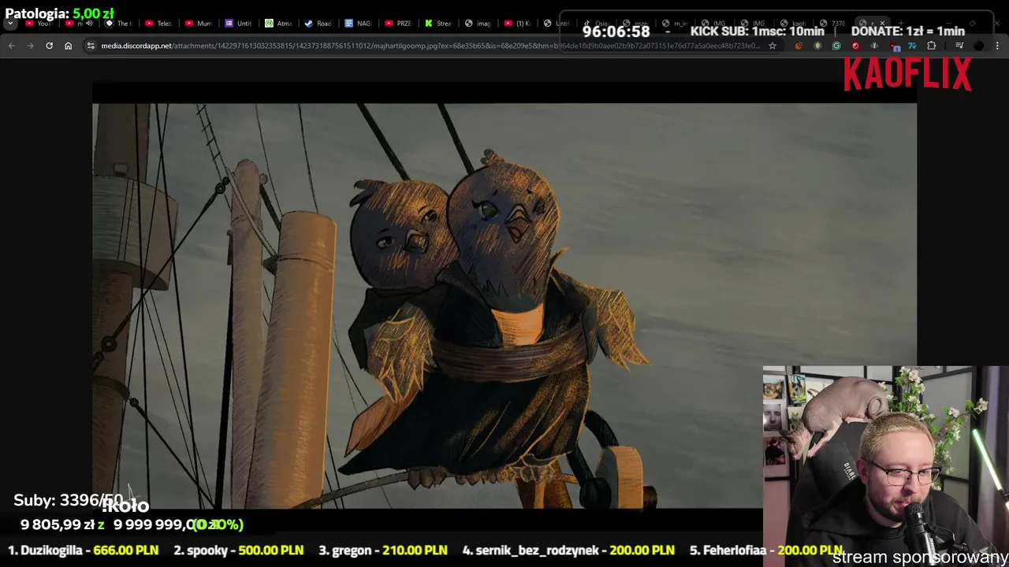Image resolution: width=1009 pixels, height=567 pixels.
Task: Switch to the 'kaot' tab
Action: pyautogui.click(x=795, y=24)
